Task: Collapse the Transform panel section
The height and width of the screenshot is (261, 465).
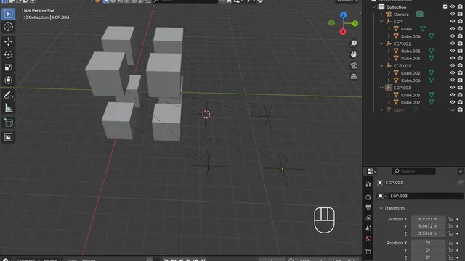Action: (381, 208)
